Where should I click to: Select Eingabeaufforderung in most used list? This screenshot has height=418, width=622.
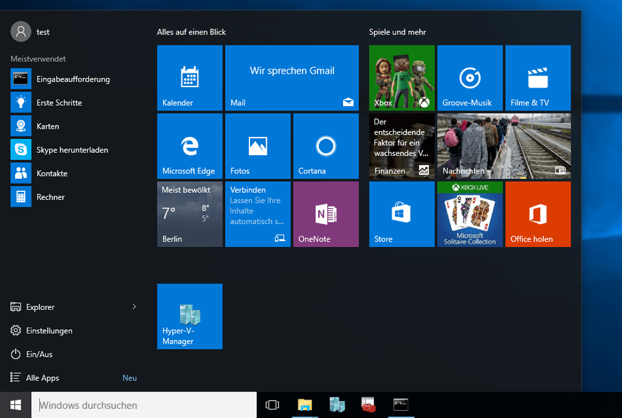tap(72, 79)
